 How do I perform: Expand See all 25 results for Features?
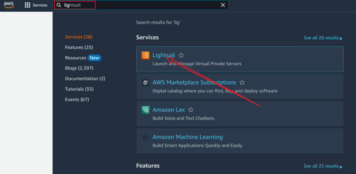[x=323, y=166]
